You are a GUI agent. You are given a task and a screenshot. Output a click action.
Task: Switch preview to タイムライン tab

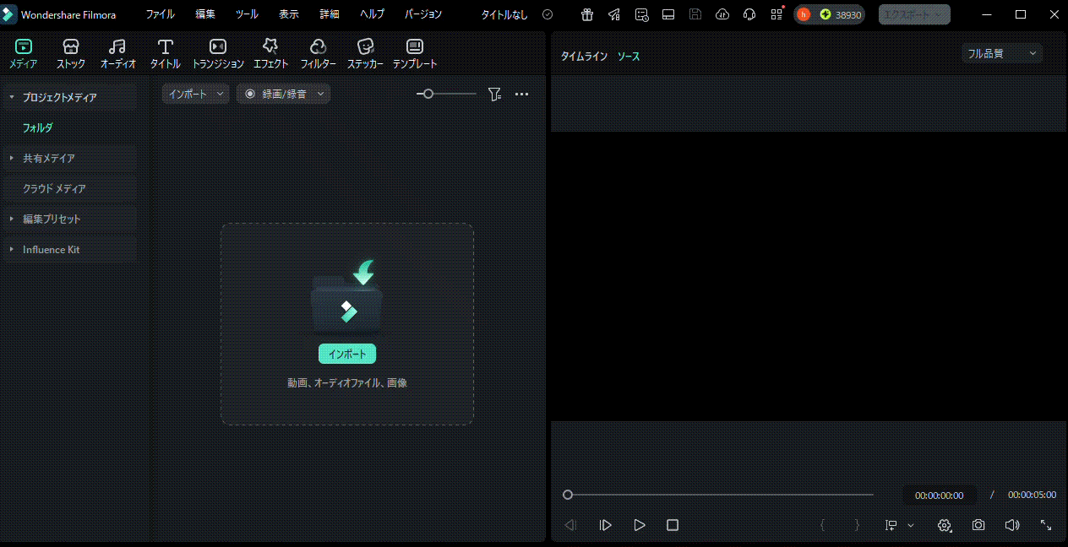584,57
